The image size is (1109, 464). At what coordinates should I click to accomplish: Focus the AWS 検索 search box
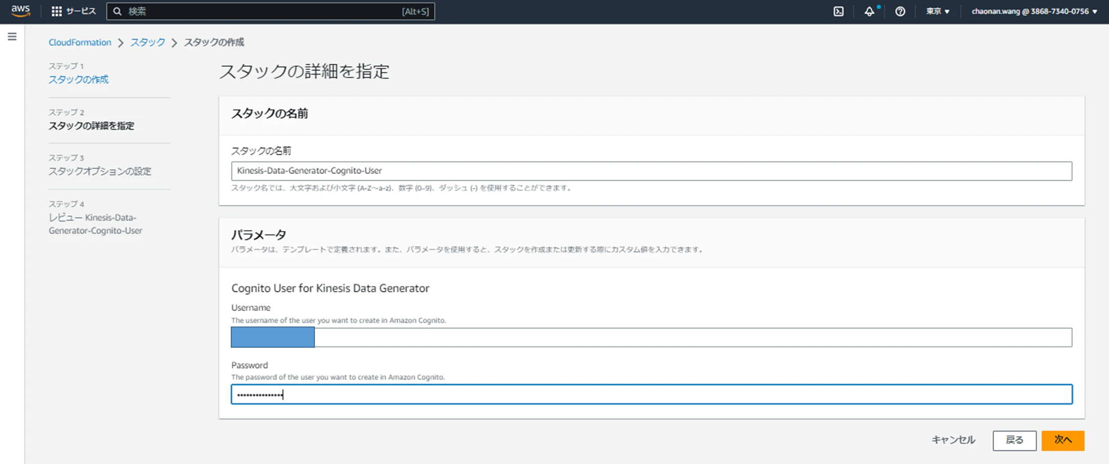pyautogui.click(x=271, y=11)
